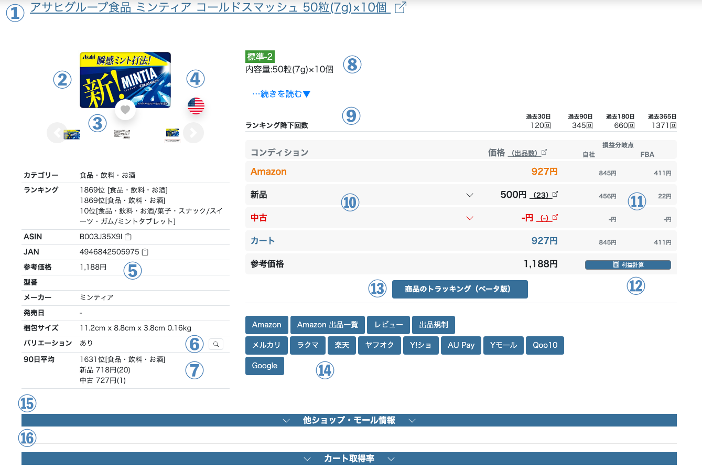Click the main MINTIA product image
Screen dimensions: 702x469
pyautogui.click(x=125, y=80)
